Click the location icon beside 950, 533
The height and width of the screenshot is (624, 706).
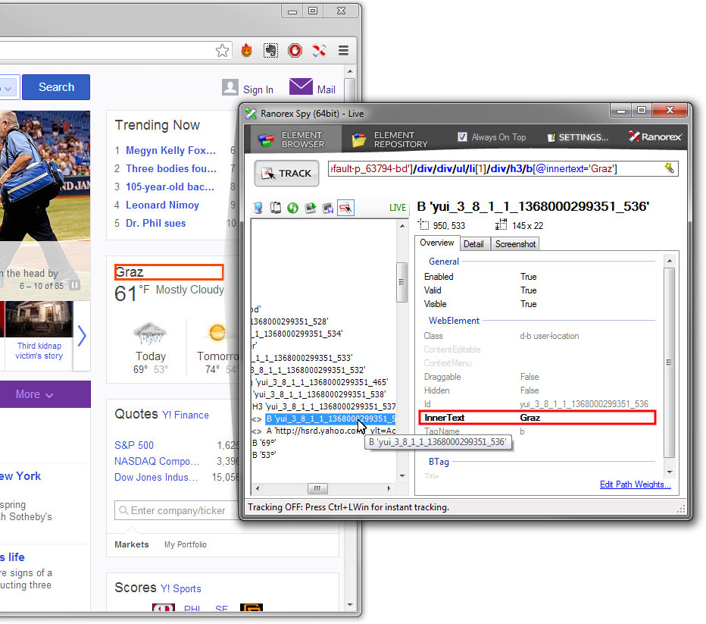(423, 224)
